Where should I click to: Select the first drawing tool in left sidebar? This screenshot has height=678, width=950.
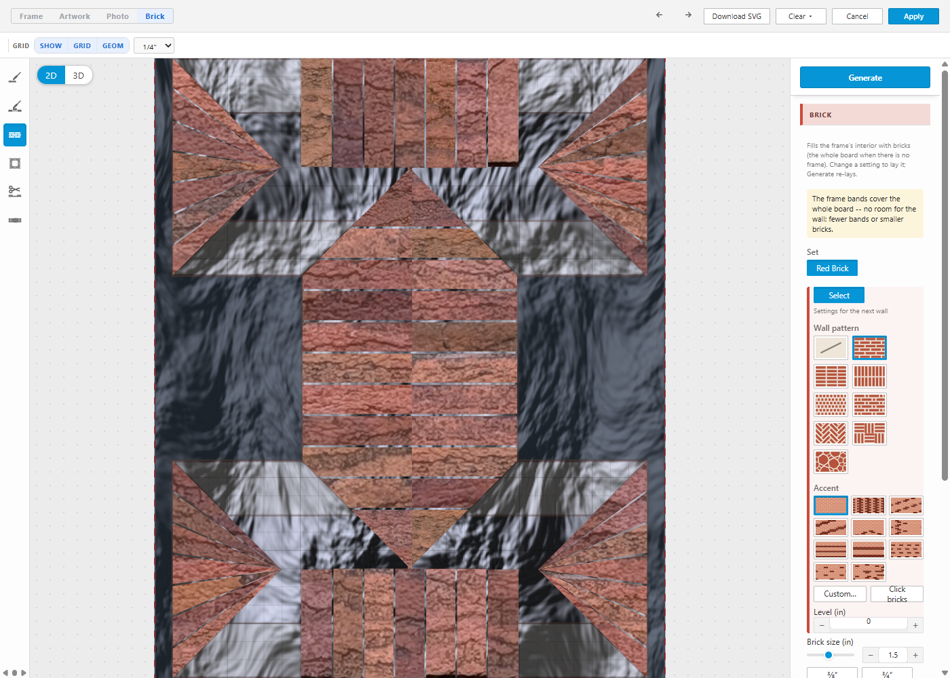pos(15,78)
